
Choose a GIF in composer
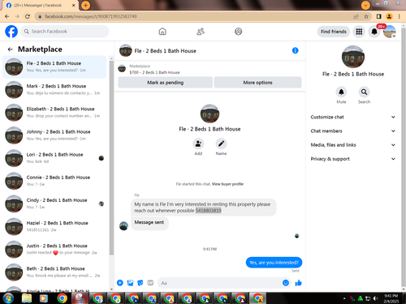[150, 283]
